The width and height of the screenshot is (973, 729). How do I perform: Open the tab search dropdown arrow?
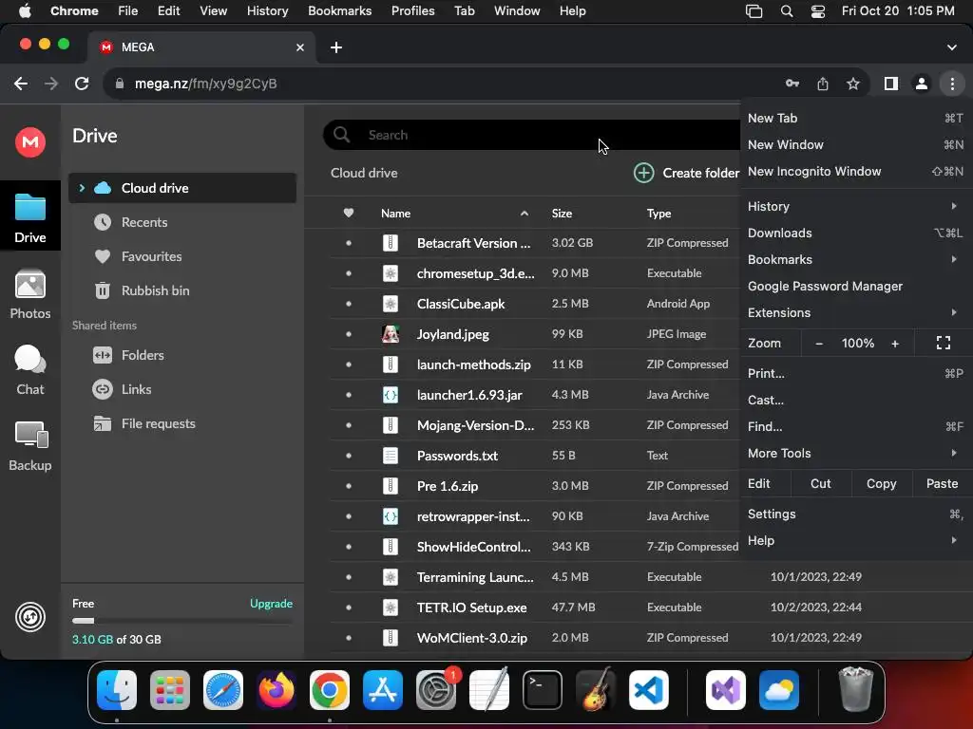(952, 47)
